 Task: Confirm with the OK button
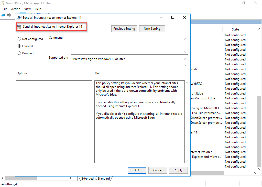137,170
